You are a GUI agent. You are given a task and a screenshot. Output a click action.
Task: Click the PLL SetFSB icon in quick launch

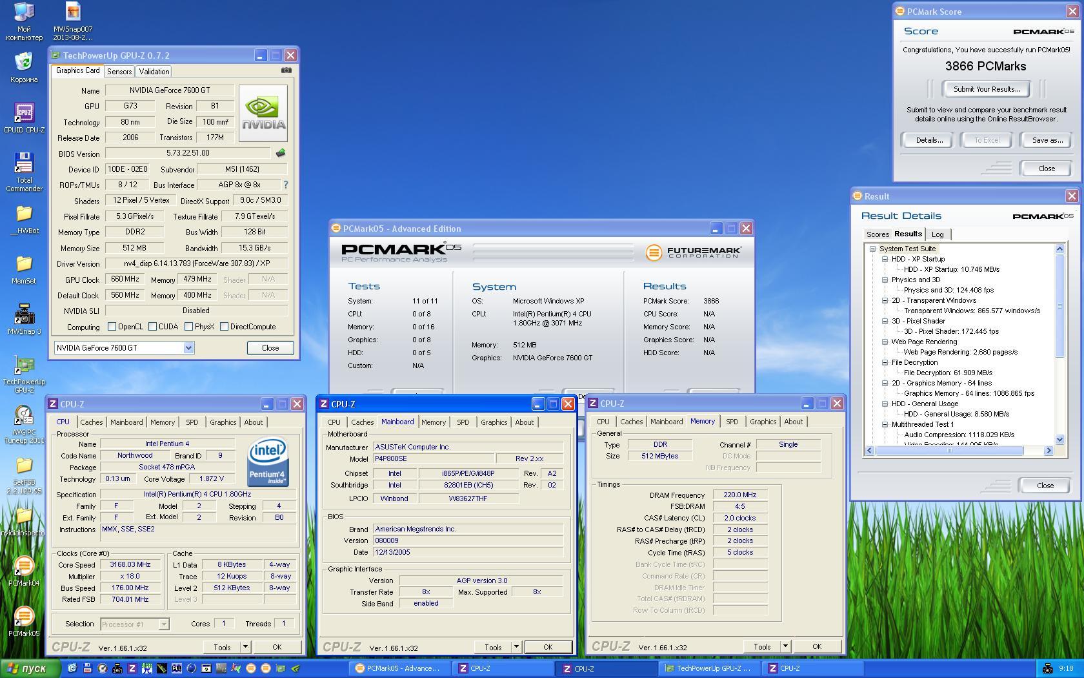pos(177,668)
